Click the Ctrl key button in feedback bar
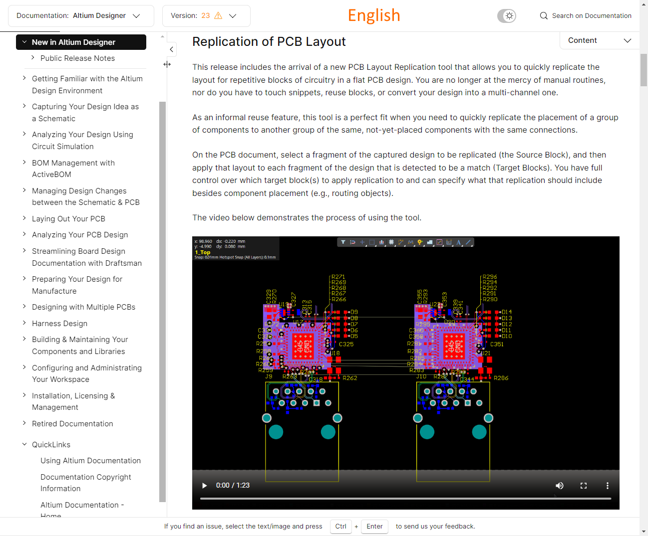This screenshot has width=648, height=536. pyautogui.click(x=341, y=527)
